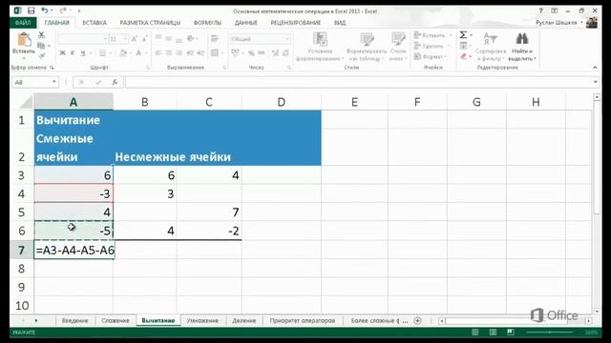Viewport: 611px width, 343px height.
Task: Click the Удалить cells button
Action: 432,46
